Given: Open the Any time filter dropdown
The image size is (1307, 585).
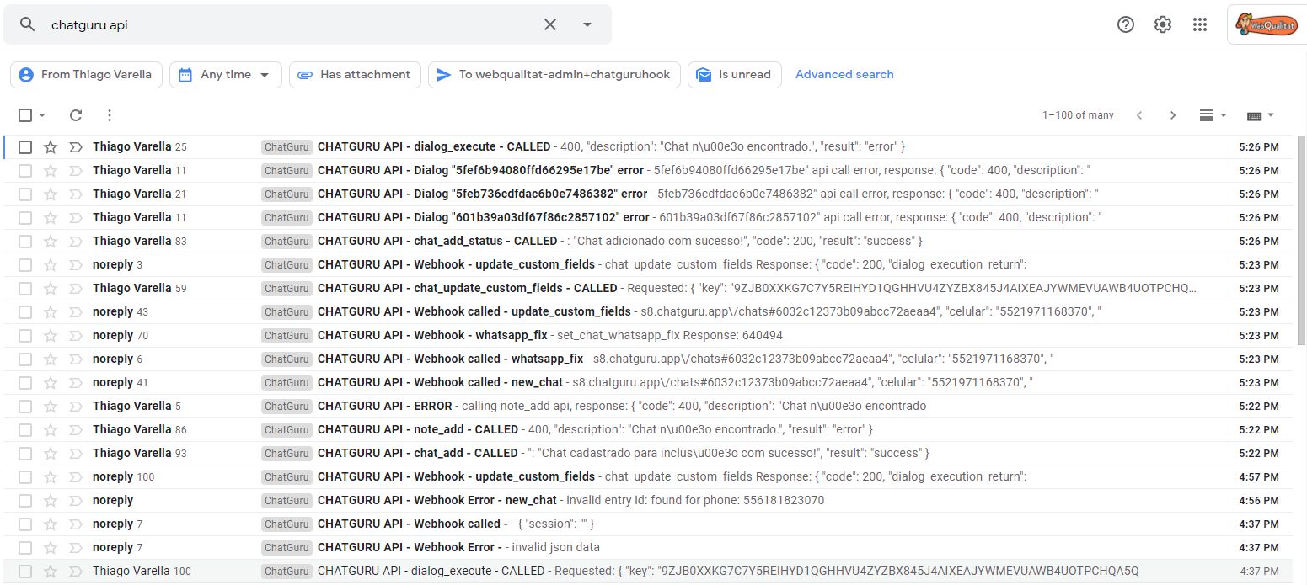Looking at the screenshot, I should tap(225, 74).
